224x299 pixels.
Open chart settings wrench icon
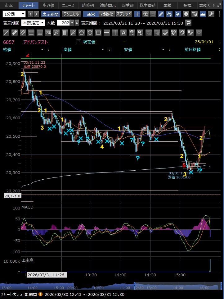(x=211, y=14)
